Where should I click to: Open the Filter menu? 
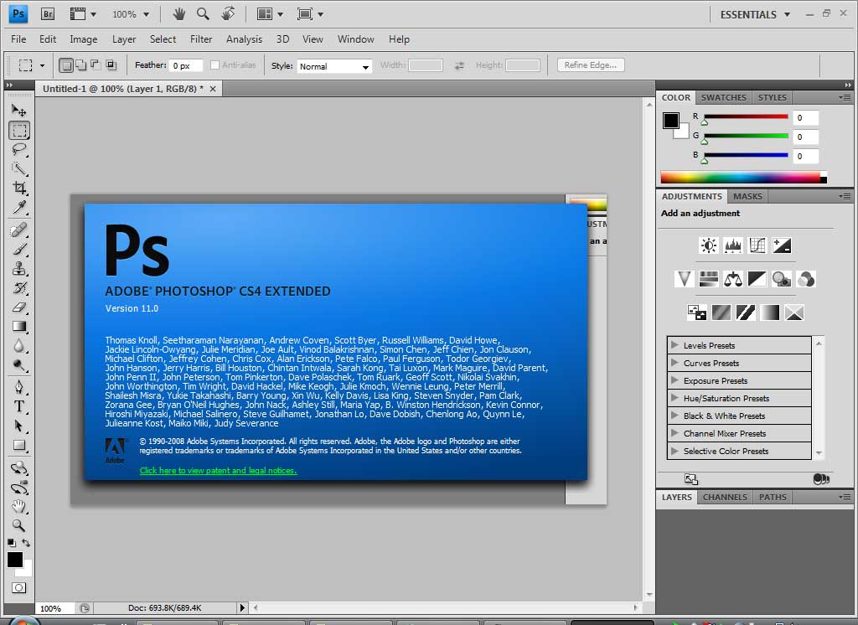click(201, 39)
